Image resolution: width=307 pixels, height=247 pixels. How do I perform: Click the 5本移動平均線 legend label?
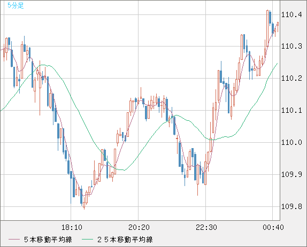point(48,240)
